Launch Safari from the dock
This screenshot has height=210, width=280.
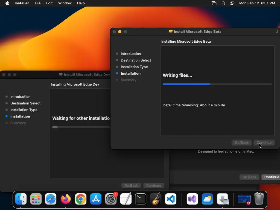click(x=51, y=199)
